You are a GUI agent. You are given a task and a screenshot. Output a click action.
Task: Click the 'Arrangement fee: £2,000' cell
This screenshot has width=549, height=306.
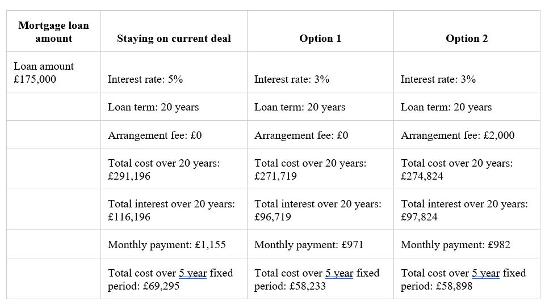[467, 134]
